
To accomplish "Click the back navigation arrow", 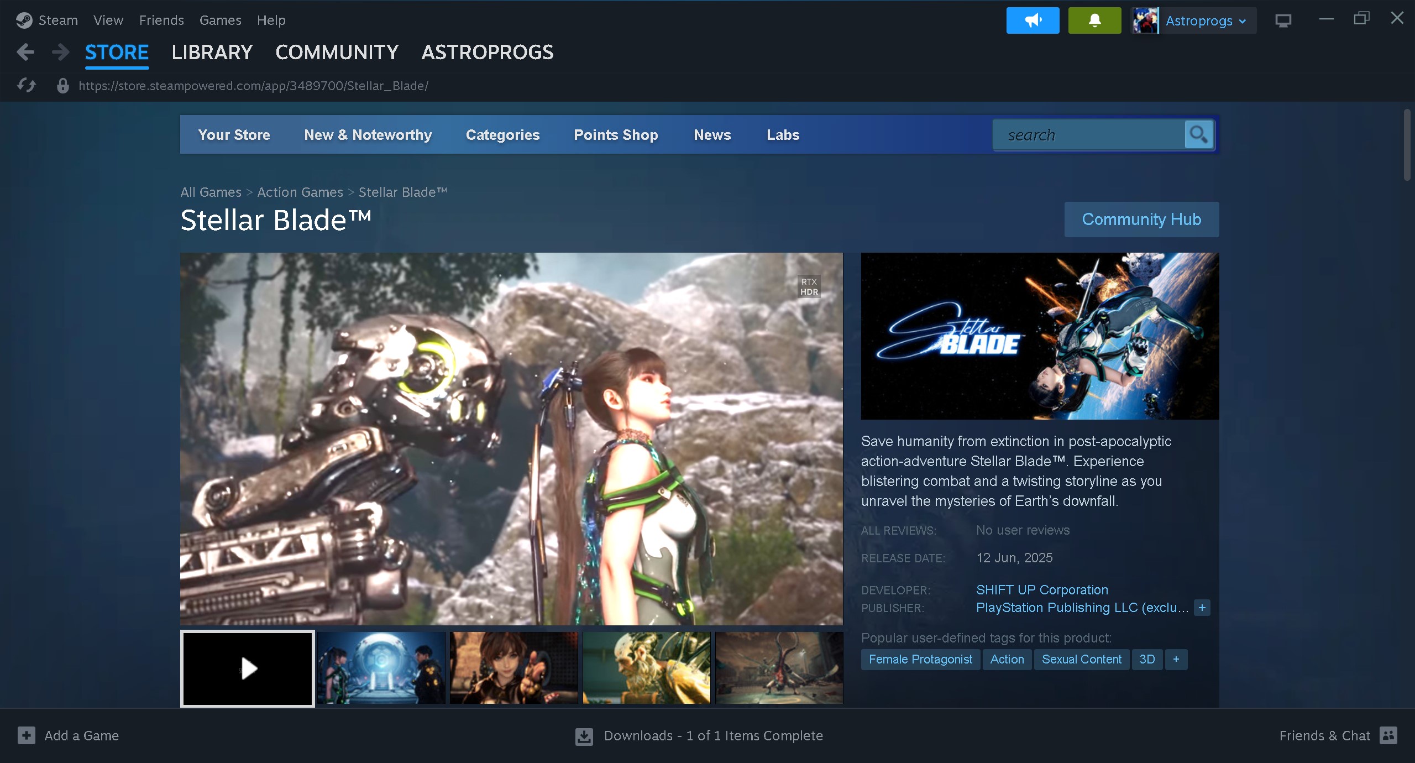I will 25,53.
